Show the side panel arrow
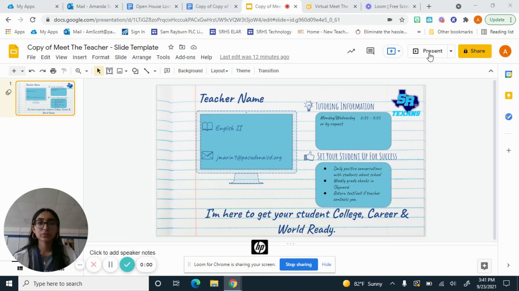Viewport: 519px width, 291px height. [508, 265]
